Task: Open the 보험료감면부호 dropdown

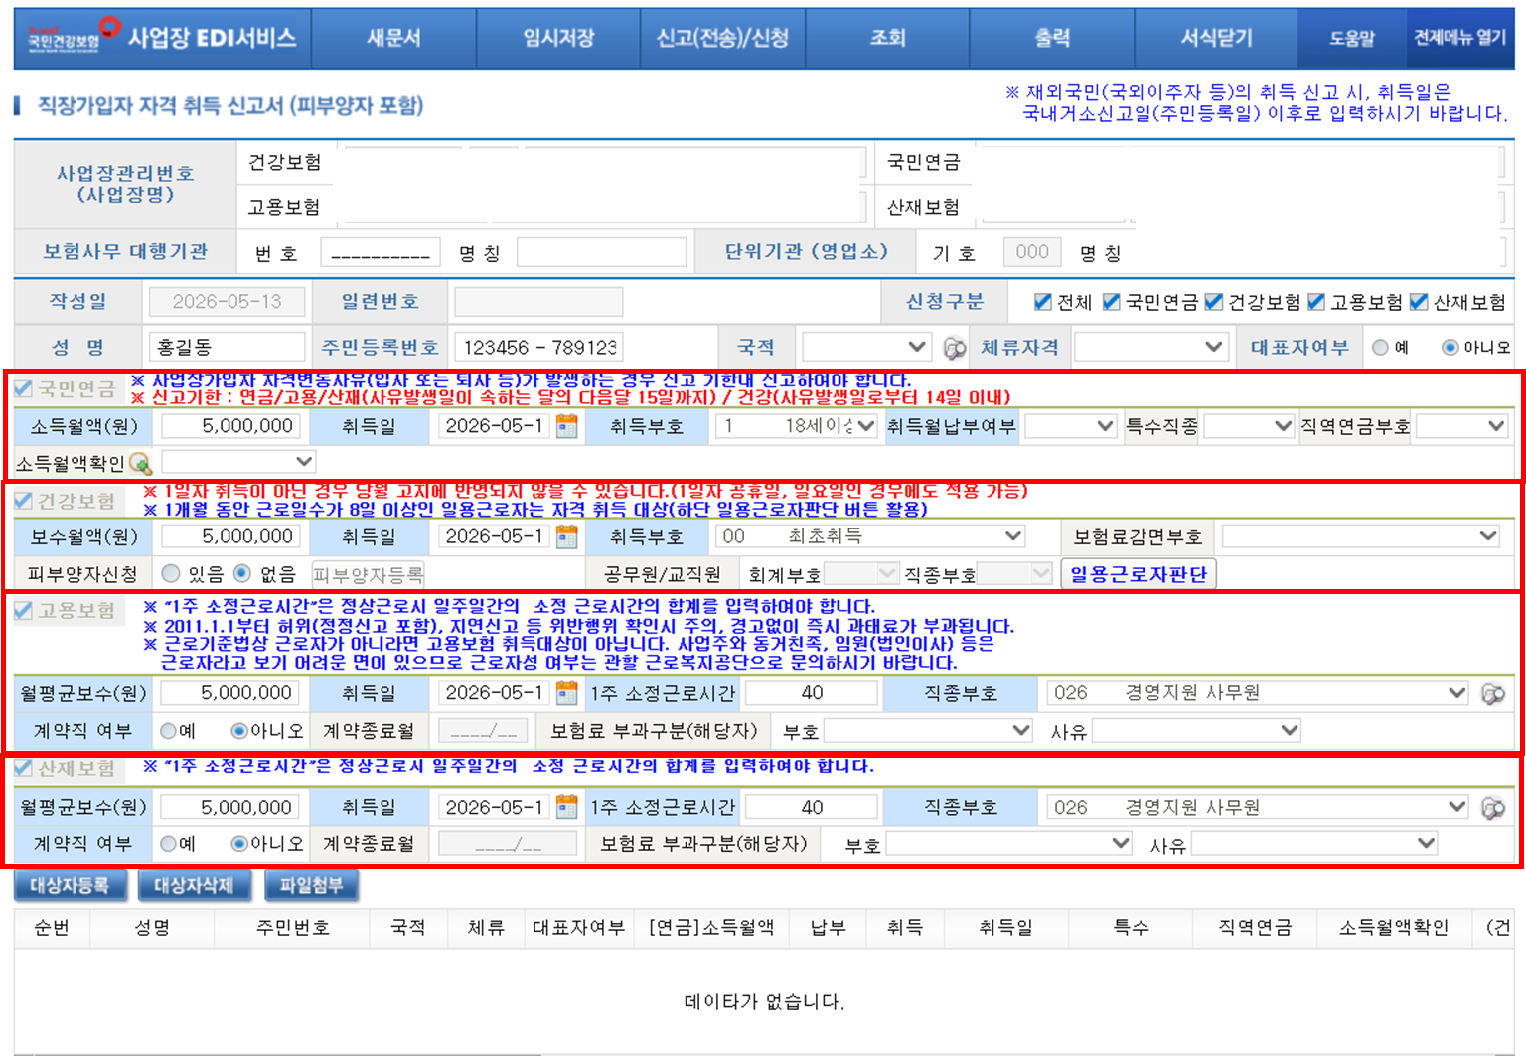Action: click(1360, 536)
